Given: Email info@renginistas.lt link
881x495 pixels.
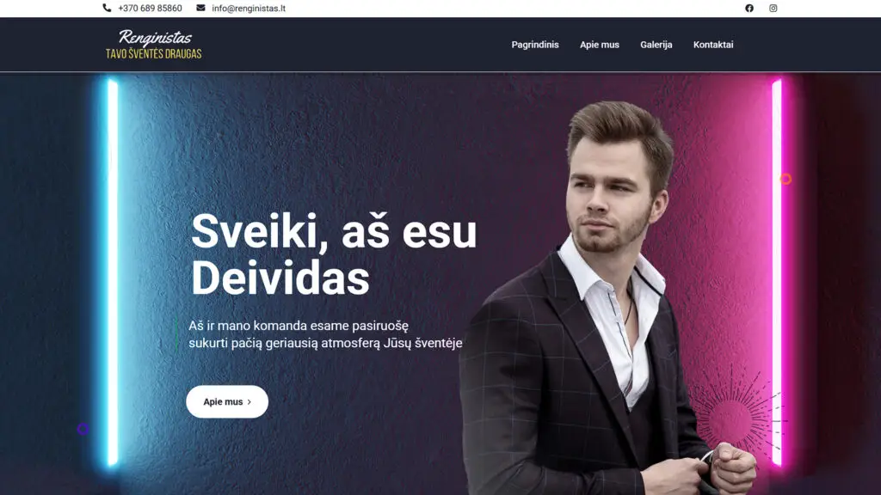Looking at the screenshot, I should point(249,9).
